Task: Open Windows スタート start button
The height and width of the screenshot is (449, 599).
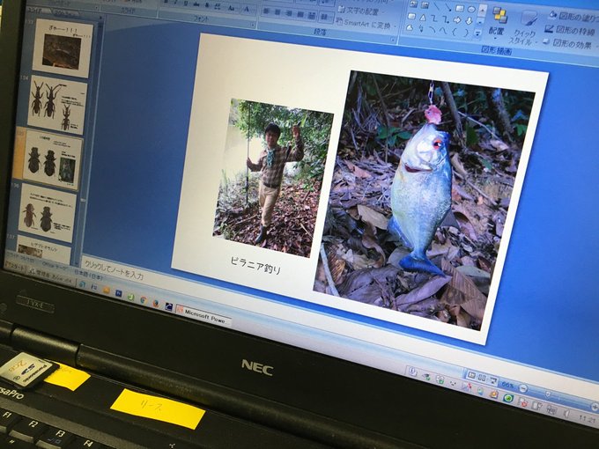Action: (x=15, y=266)
